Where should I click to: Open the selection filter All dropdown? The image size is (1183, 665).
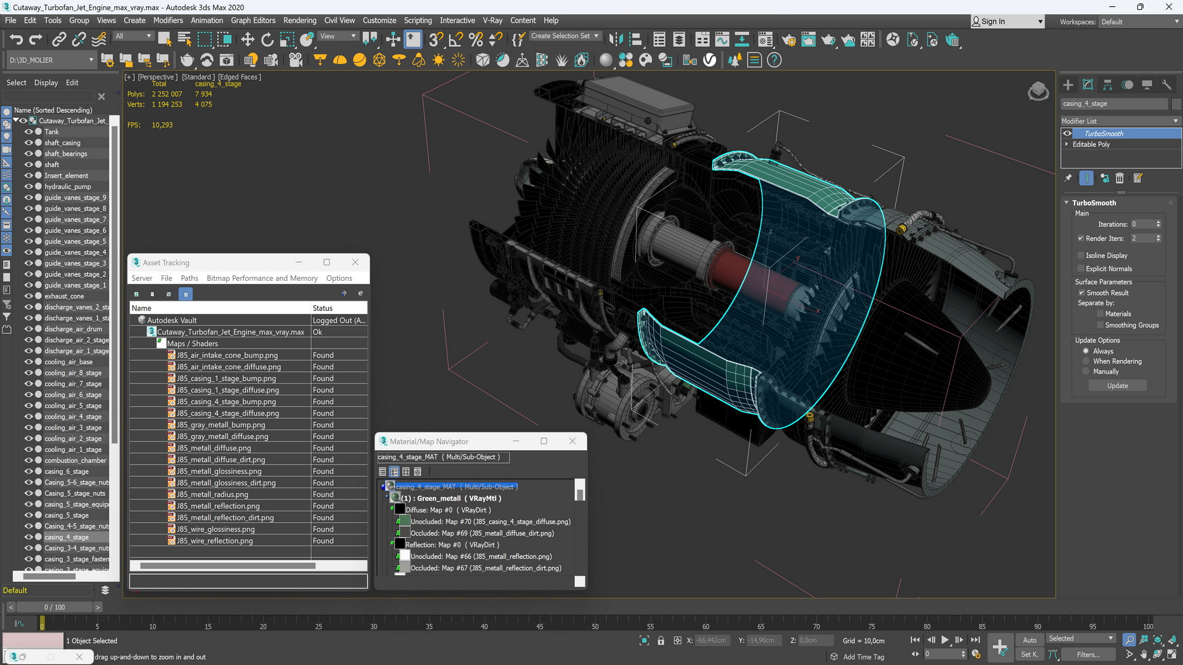coord(133,36)
